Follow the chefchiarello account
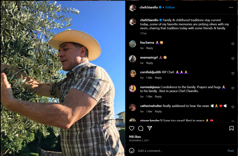Viewport: 238px width, 156px height. pyautogui.click(x=170, y=7)
